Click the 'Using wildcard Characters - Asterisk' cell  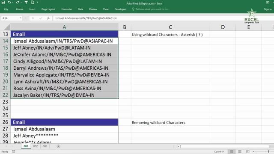[170, 34]
